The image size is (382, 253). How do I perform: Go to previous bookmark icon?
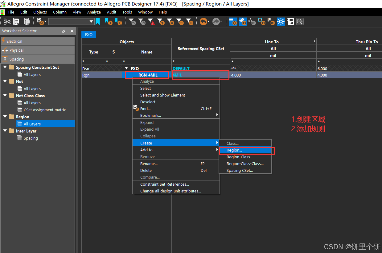click(118, 22)
